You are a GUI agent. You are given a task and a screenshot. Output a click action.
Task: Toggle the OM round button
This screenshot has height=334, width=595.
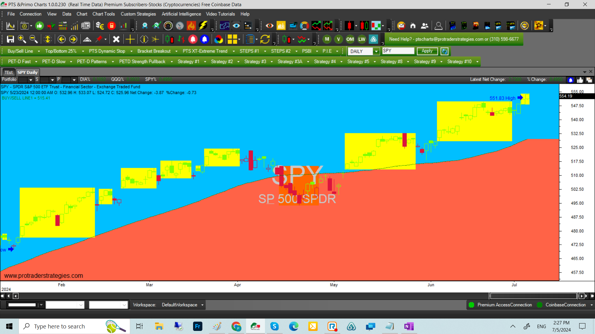350,39
